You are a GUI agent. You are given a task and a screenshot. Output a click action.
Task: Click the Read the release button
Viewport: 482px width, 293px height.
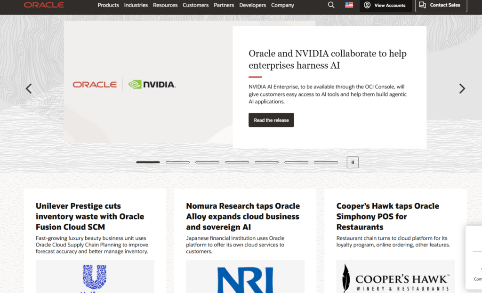pyautogui.click(x=271, y=120)
